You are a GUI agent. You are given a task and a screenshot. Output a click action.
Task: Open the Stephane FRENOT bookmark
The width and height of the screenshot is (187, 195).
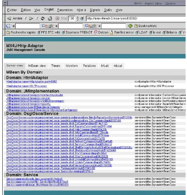point(77,32)
